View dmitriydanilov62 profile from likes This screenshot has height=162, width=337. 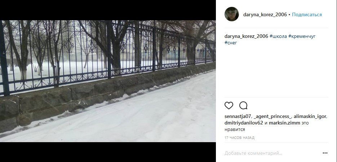click(x=244, y=123)
